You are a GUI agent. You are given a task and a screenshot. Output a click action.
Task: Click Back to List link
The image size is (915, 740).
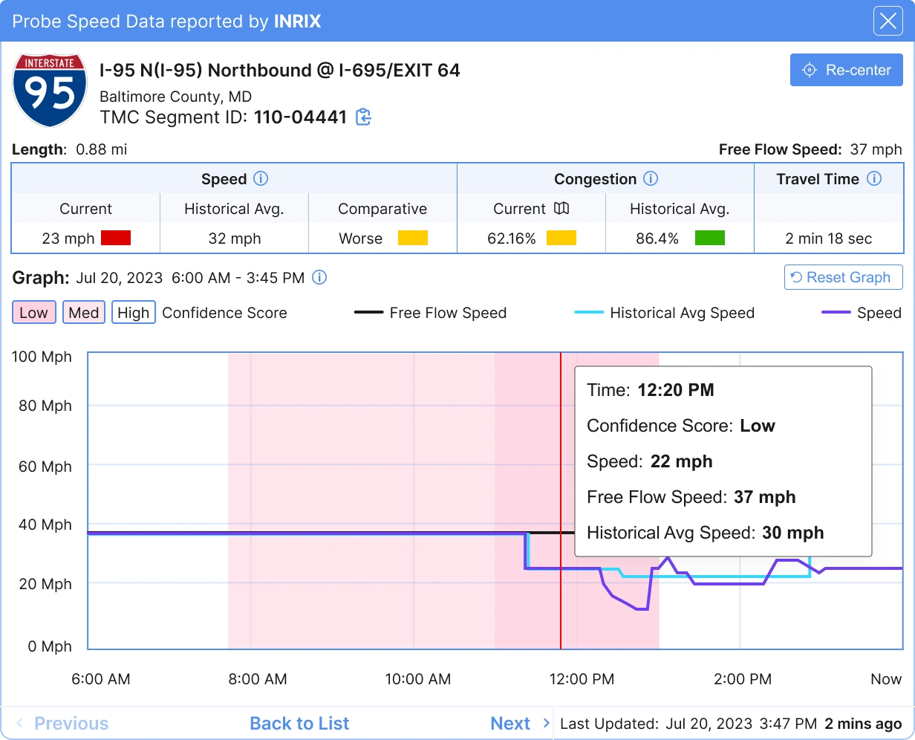click(299, 724)
